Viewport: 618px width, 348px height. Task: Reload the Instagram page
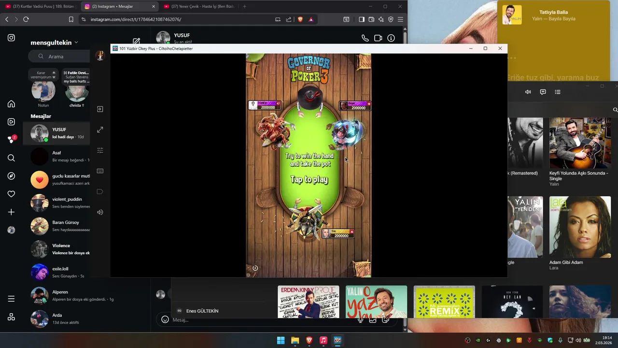[26, 19]
